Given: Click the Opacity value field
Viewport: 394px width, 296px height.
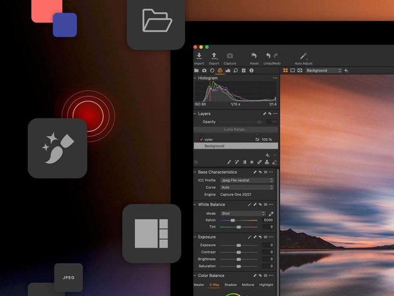Looking at the screenshot, I should pos(272,122).
